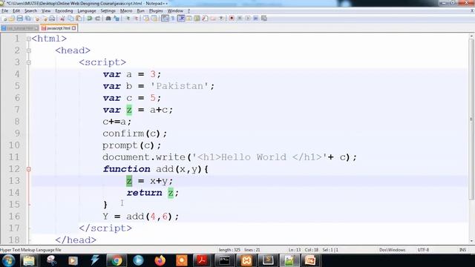This screenshot has height=267, width=475.
Task: Collapse the head fold marker on line 2
Action: click(28, 50)
